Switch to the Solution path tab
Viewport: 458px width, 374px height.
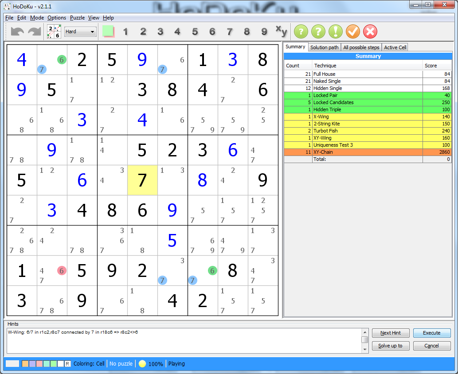point(324,47)
